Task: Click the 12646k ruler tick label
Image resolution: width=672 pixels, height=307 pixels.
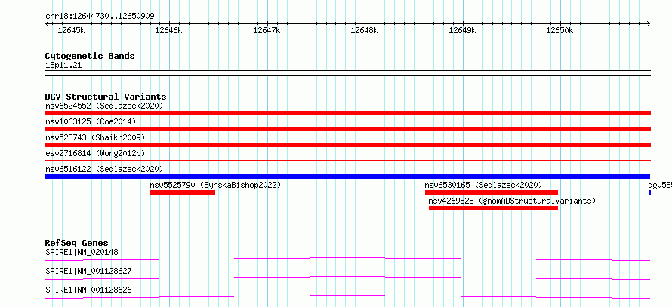Action: [x=169, y=30]
